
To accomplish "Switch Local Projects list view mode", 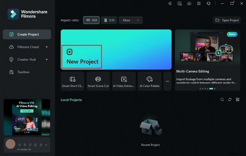I will (237, 99).
